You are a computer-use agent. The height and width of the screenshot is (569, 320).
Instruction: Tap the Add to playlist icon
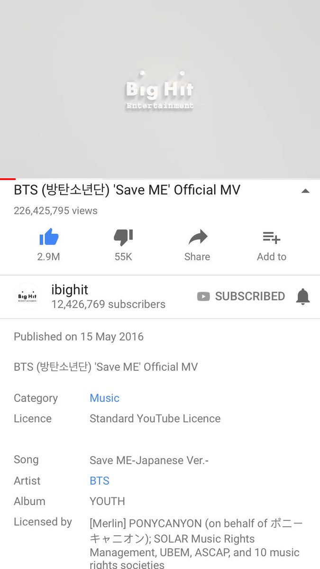pos(272,237)
